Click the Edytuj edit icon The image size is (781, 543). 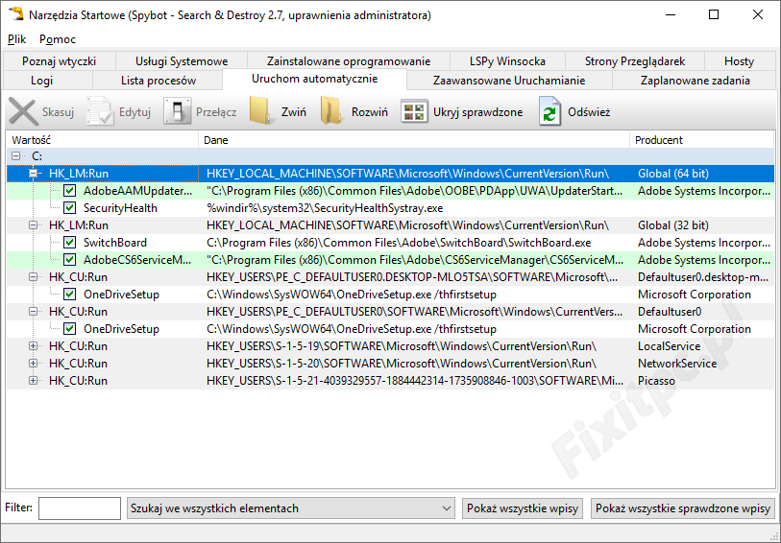pyautogui.click(x=101, y=112)
